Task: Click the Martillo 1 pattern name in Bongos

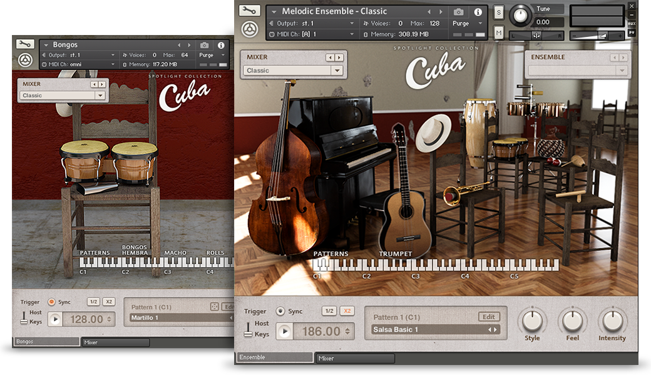Action: [x=144, y=318]
